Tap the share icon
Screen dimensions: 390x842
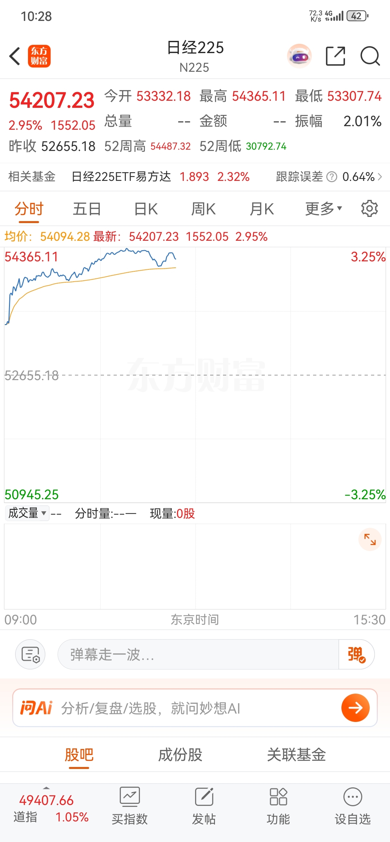tap(335, 56)
